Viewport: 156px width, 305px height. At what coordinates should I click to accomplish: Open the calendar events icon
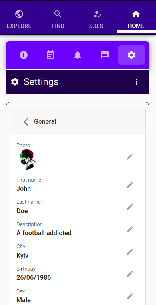[x=50, y=55]
